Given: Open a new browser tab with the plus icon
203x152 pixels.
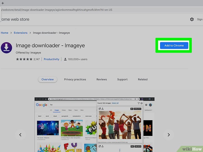Looking at the screenshot, I should (x=3, y=3).
